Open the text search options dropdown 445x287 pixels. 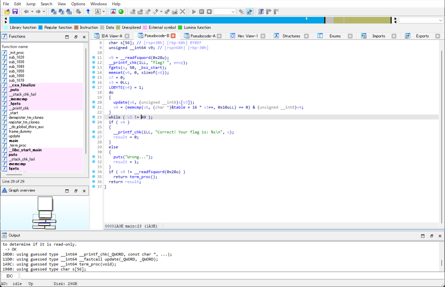click(103, 11)
